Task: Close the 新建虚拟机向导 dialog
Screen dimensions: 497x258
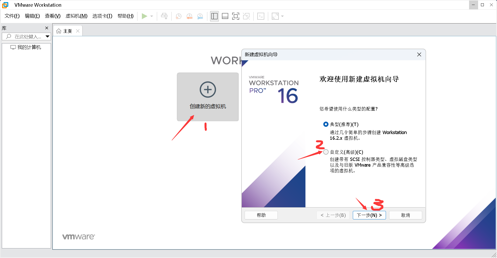Action: pyautogui.click(x=419, y=55)
